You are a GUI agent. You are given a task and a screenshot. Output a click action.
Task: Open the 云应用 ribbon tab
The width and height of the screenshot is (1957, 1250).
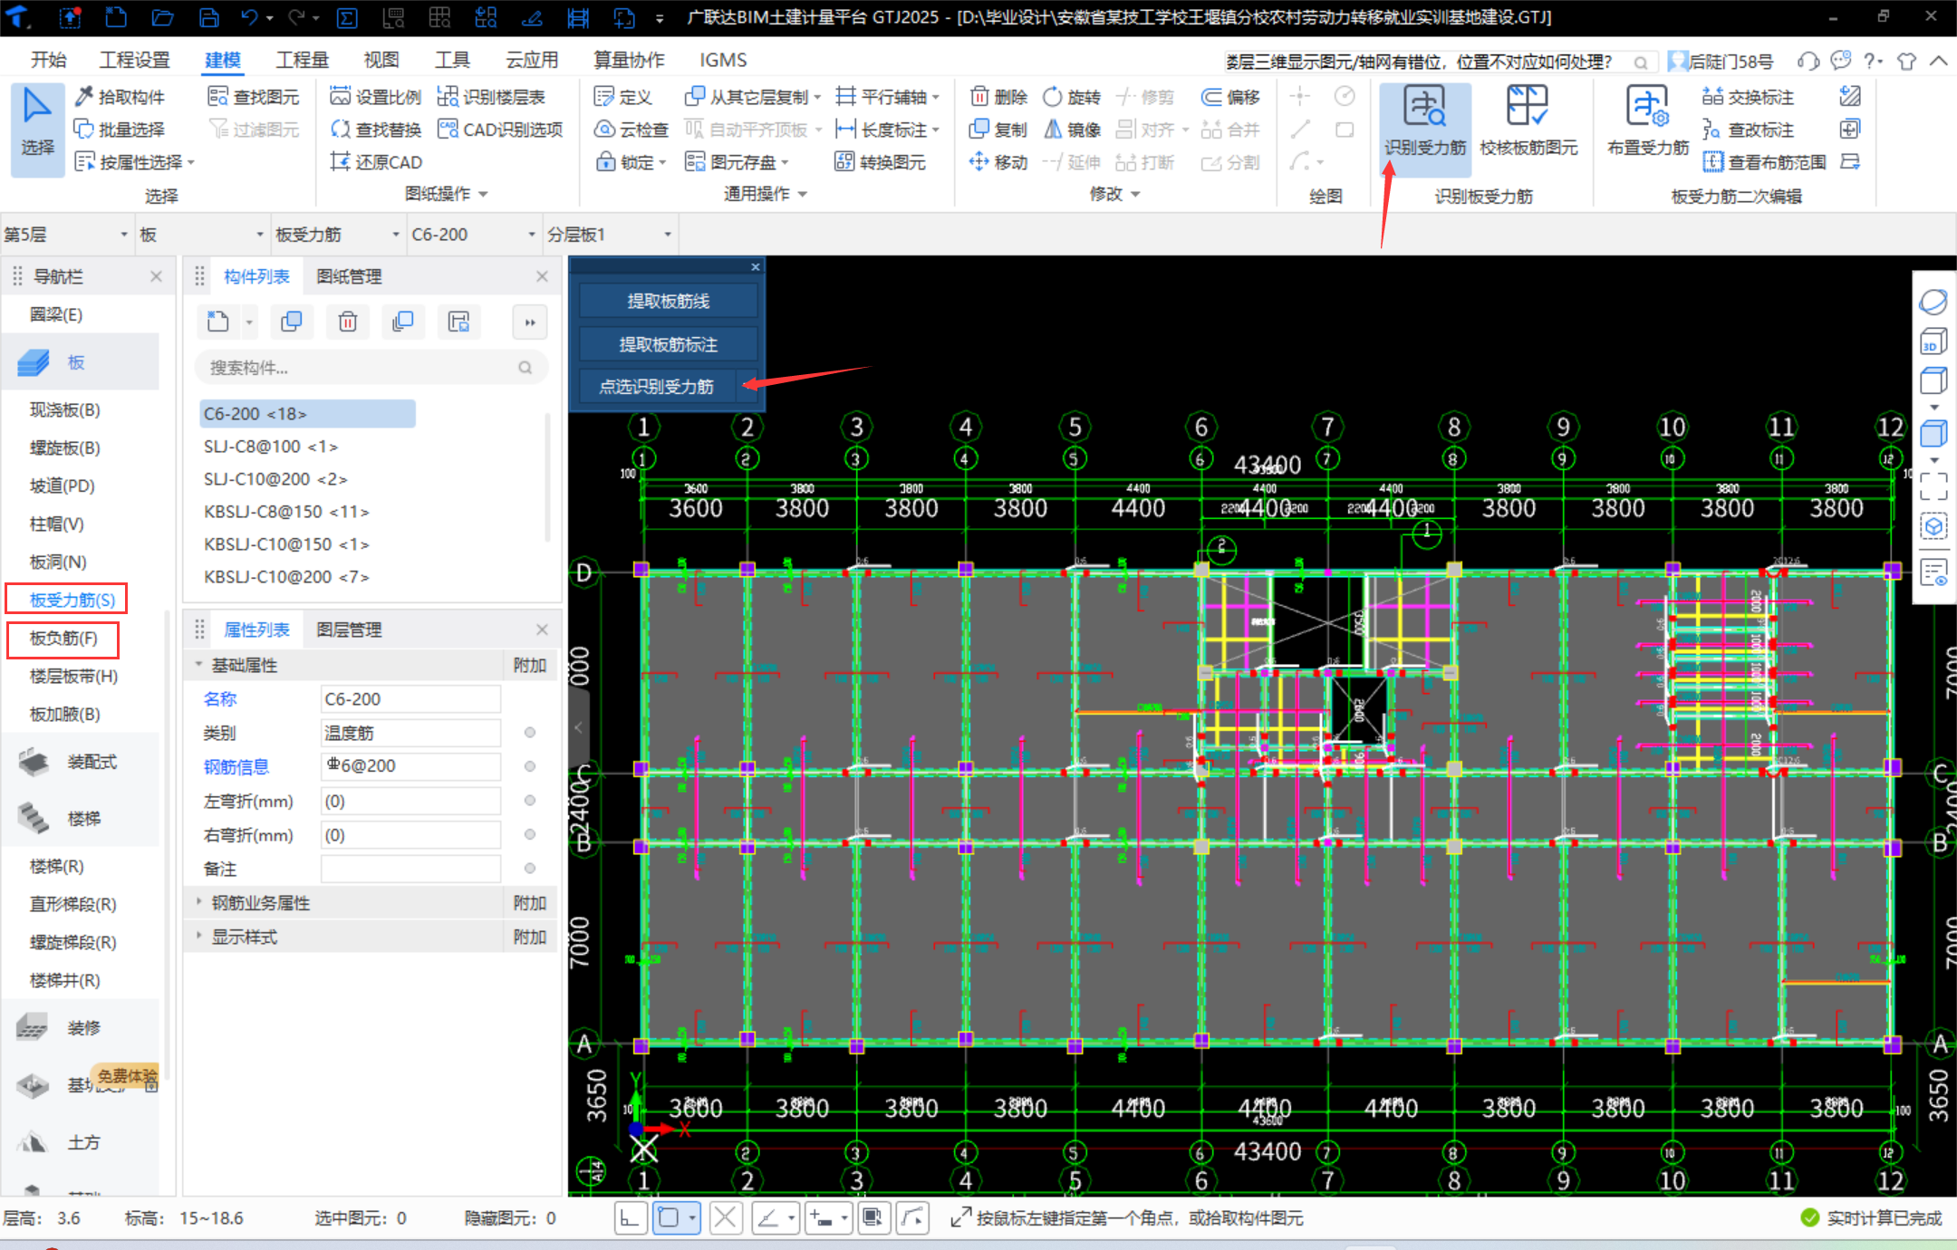tap(532, 60)
